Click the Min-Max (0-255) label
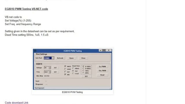This screenshot has height=104, width=185. click(43, 76)
